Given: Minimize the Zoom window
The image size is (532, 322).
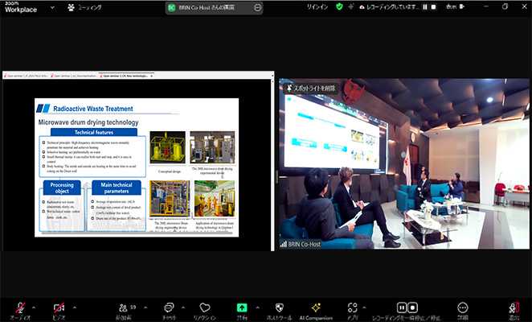Looking at the screenshot, I should coord(486,6).
